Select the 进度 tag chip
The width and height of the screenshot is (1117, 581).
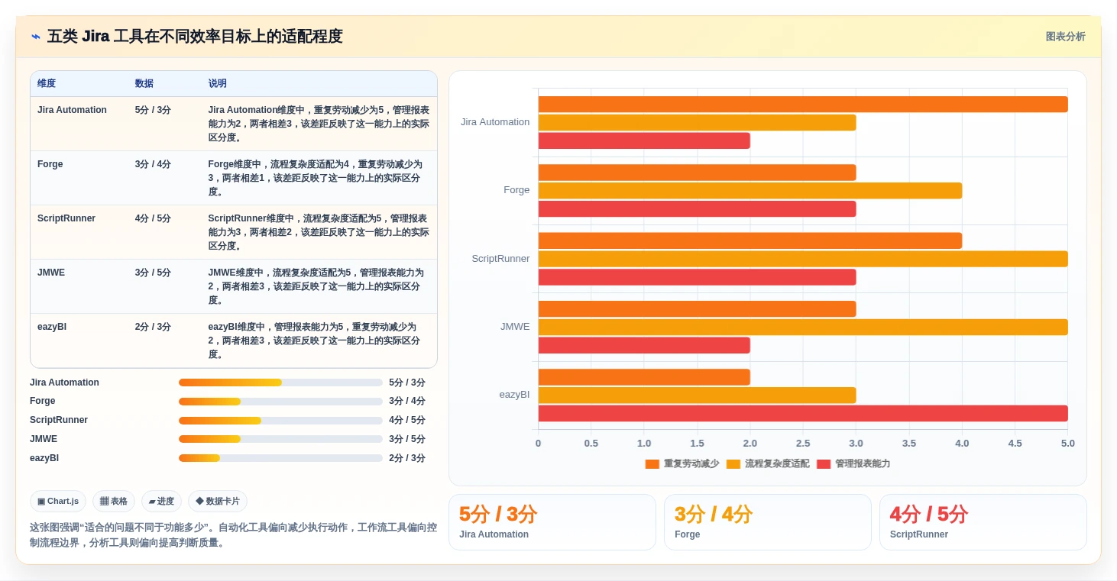pos(161,501)
